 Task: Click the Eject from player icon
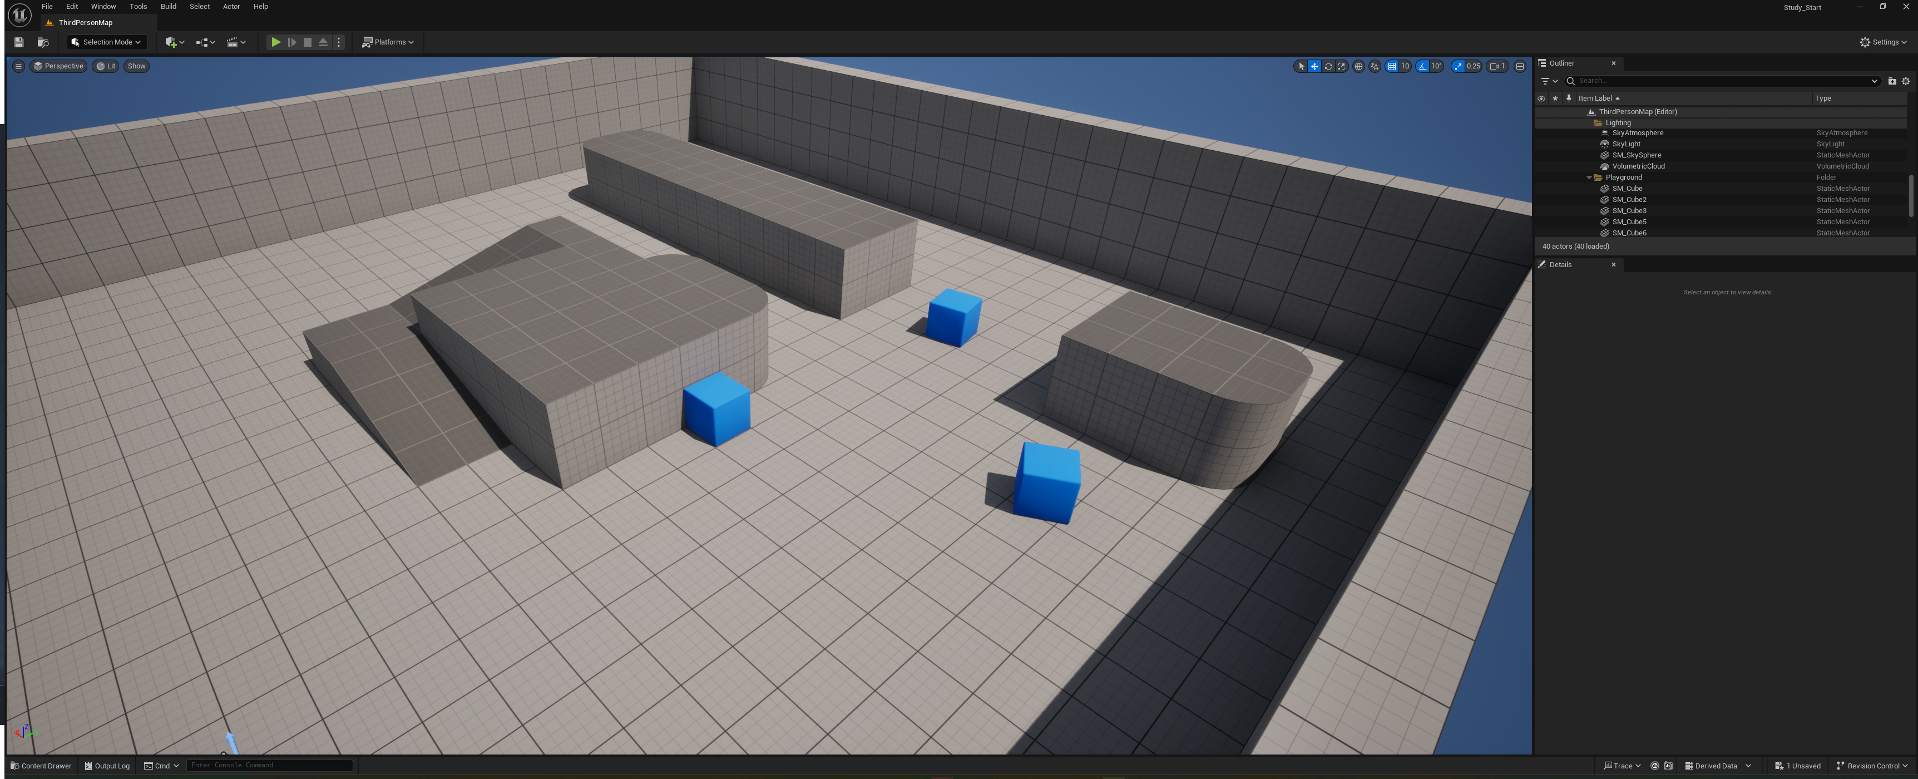point(323,42)
